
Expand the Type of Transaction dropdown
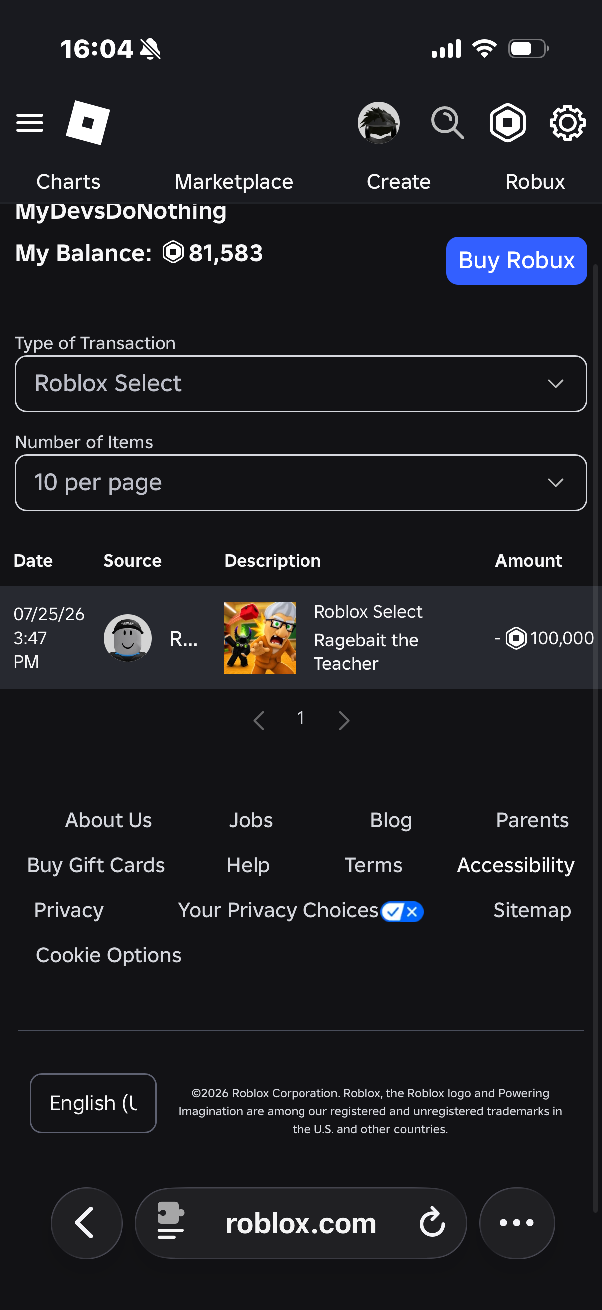(x=301, y=383)
